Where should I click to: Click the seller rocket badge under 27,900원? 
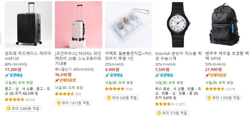[x=216, y=75]
